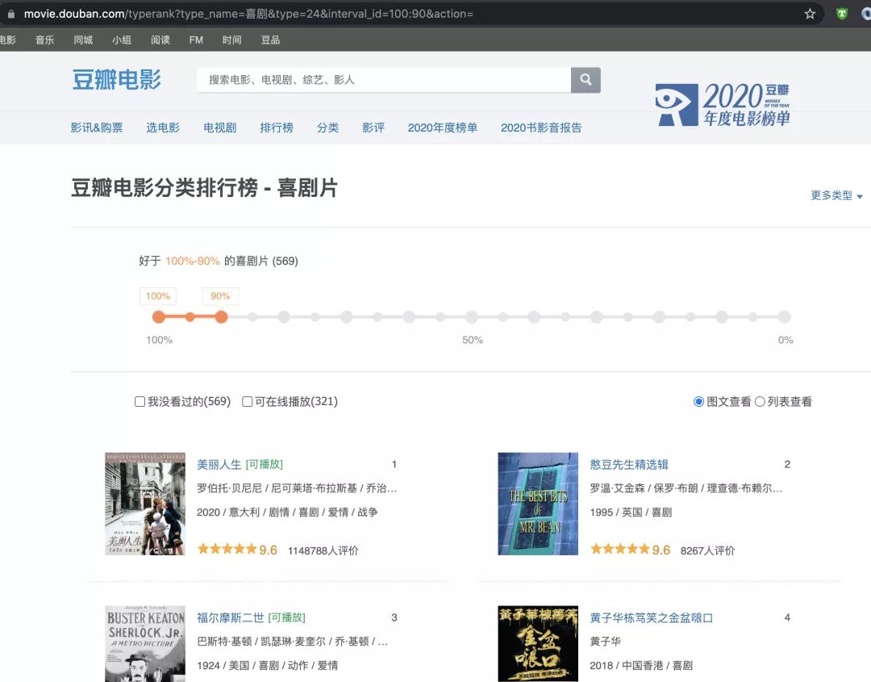Screen dimensions: 871x682
Task: Open 影讯&购票 nav item
Action: click(x=97, y=128)
